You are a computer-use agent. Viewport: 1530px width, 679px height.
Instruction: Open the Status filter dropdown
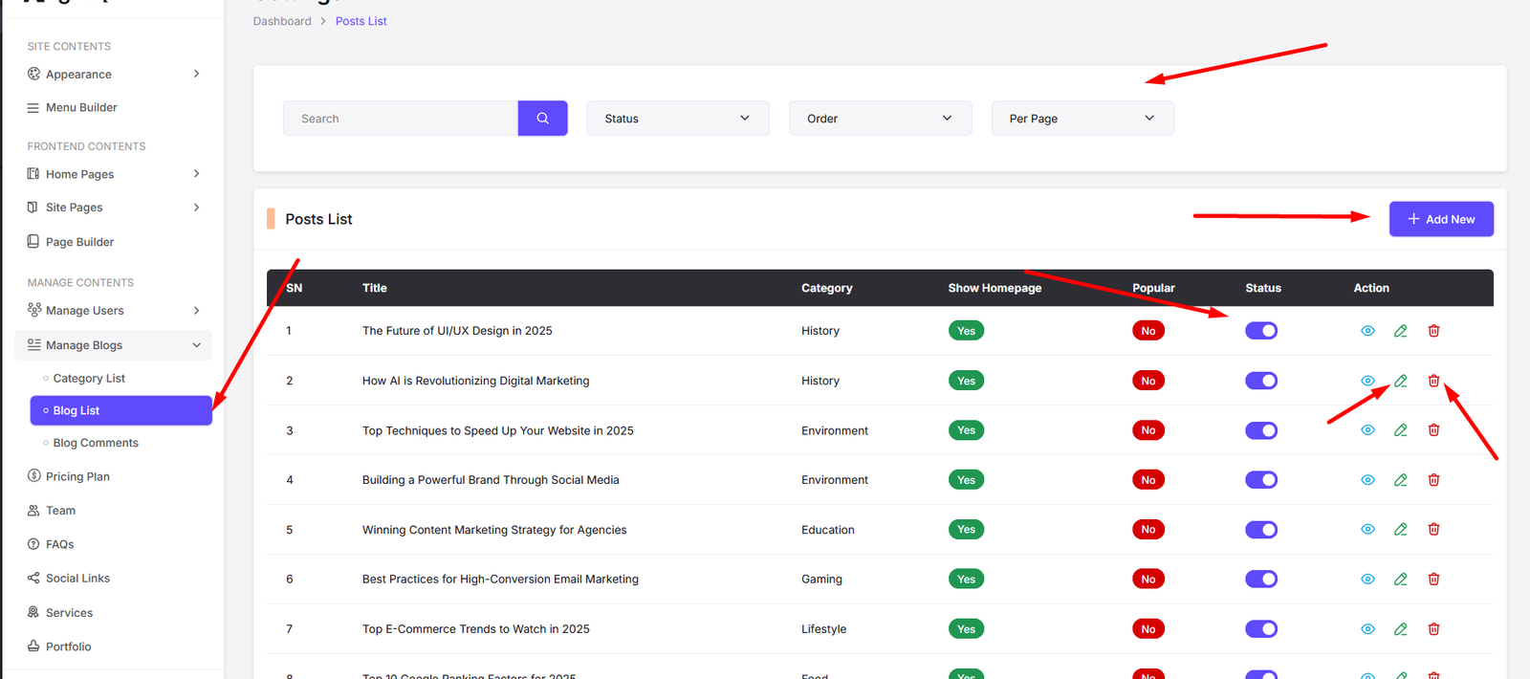point(677,119)
